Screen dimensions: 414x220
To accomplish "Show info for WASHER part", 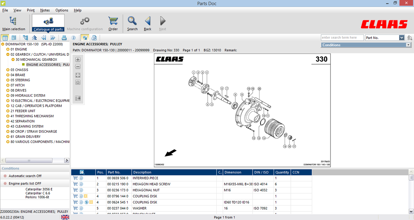I will pyautogui.click(x=81, y=208).
